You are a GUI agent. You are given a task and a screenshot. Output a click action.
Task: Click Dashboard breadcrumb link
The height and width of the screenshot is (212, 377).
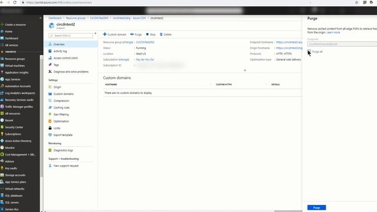tap(55, 18)
